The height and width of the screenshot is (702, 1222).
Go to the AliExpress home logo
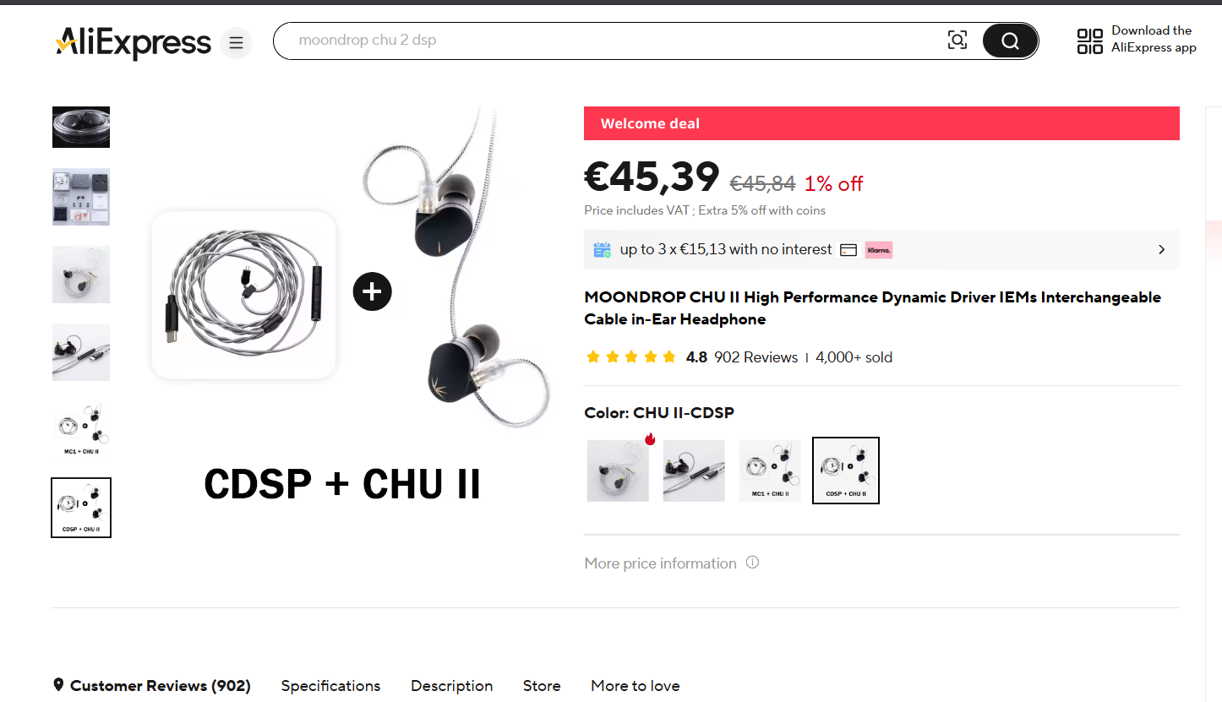(134, 42)
